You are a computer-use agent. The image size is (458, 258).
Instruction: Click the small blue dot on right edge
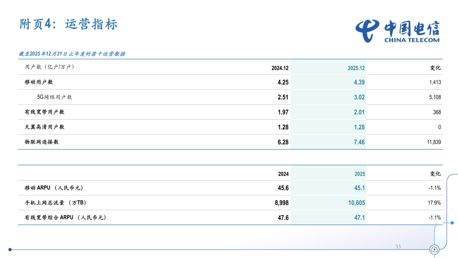tap(452, 222)
